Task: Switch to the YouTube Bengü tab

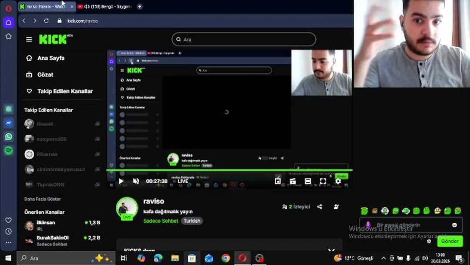Action: tap(105, 7)
